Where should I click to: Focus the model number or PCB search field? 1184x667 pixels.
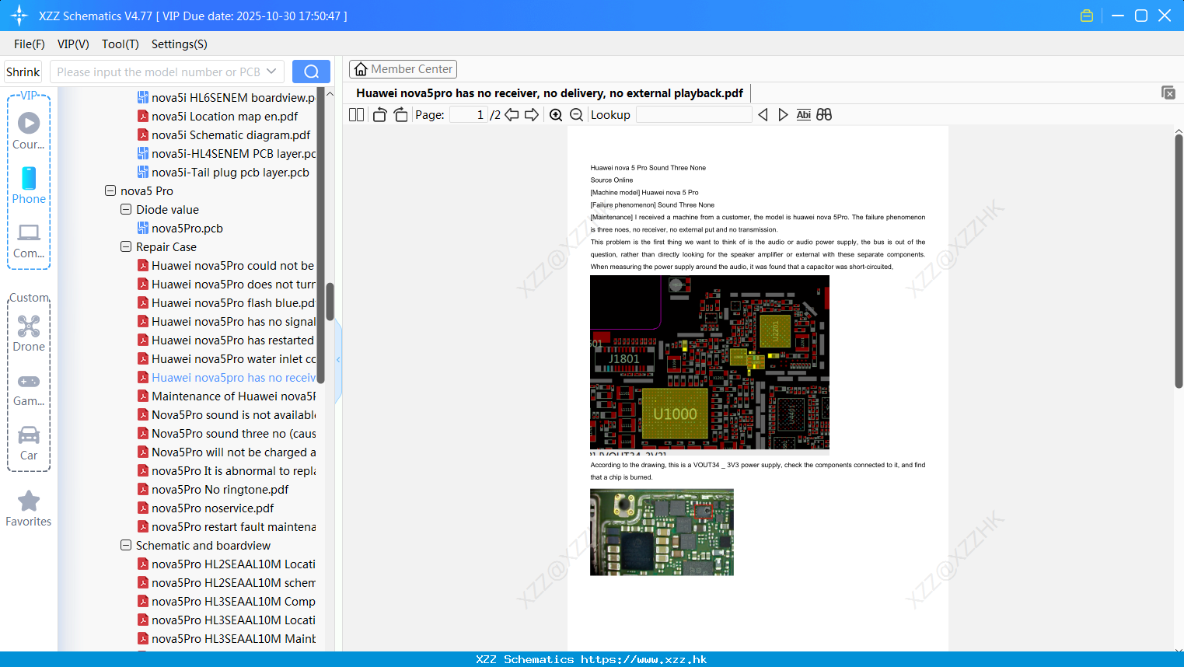pos(158,72)
